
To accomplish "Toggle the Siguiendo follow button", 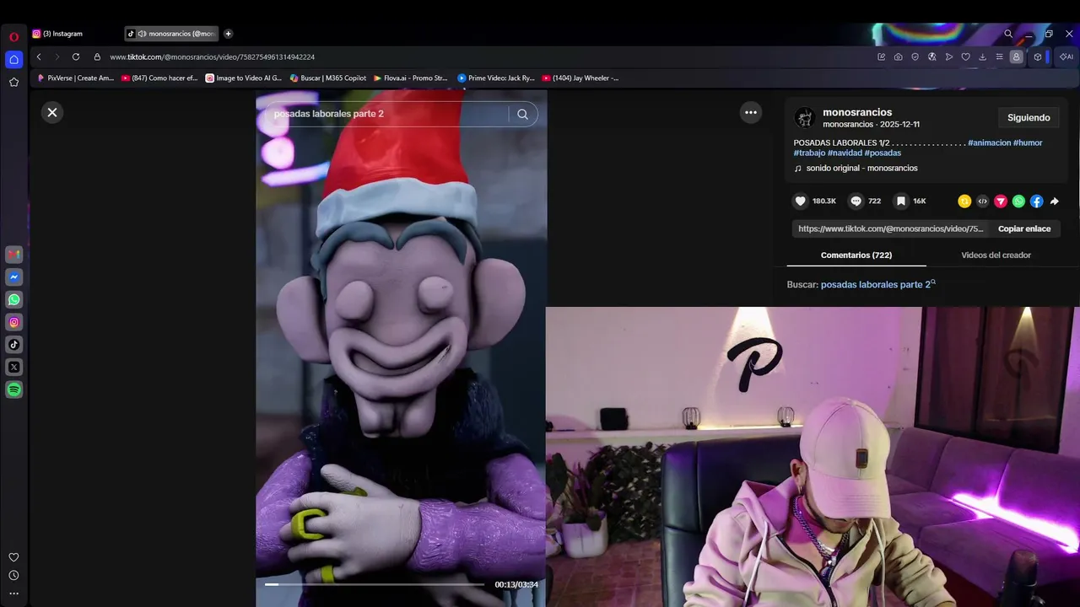I will (x=1029, y=117).
